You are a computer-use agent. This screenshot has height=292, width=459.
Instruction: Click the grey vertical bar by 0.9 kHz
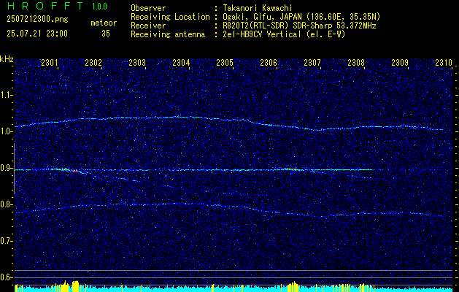[x=14, y=169]
